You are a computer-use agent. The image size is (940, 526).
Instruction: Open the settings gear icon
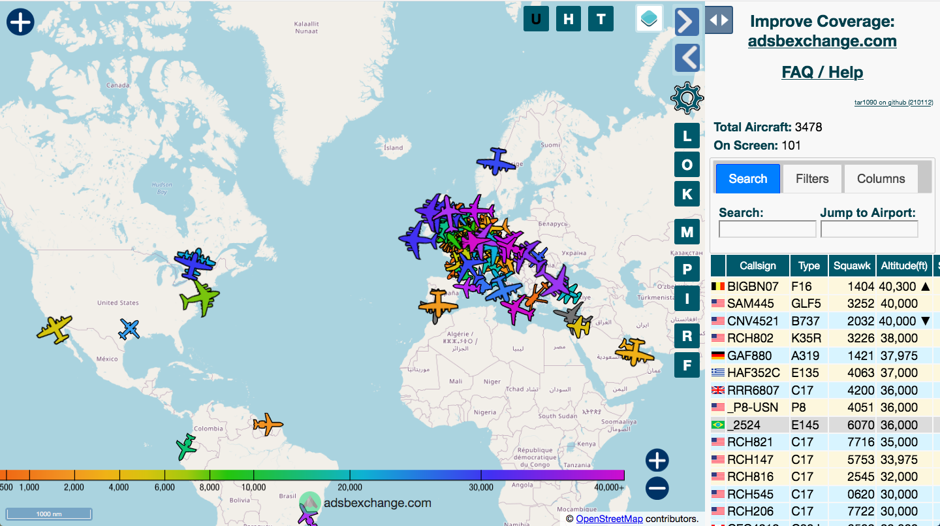tap(687, 99)
